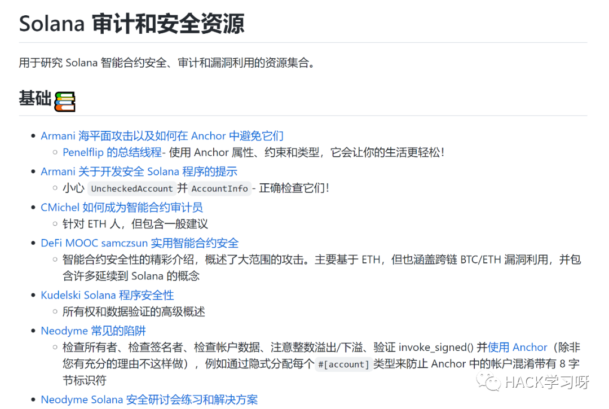Click the AccountInfo code snippet
Viewport: 609px width, 409px height.
click(x=219, y=189)
